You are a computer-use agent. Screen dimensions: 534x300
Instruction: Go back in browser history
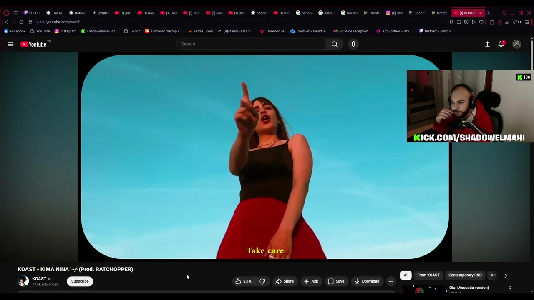[6, 22]
